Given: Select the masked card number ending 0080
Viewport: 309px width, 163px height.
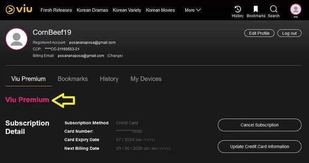Looking at the screenshot, I should 129,131.
